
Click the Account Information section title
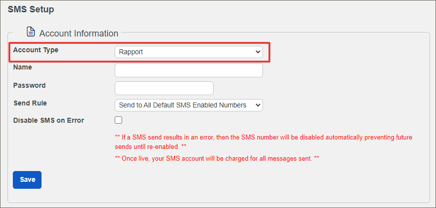coord(79,34)
